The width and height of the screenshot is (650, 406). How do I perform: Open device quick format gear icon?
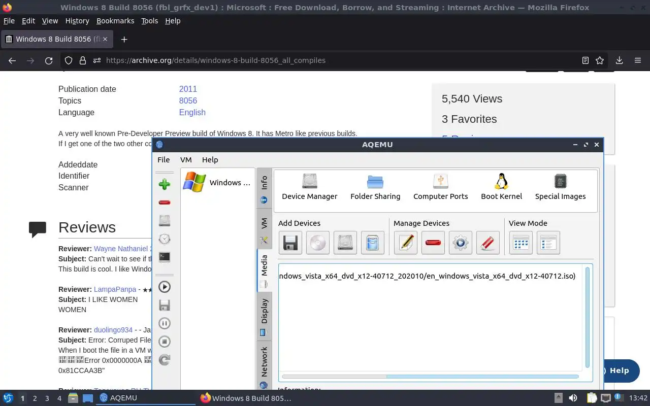[461, 243]
